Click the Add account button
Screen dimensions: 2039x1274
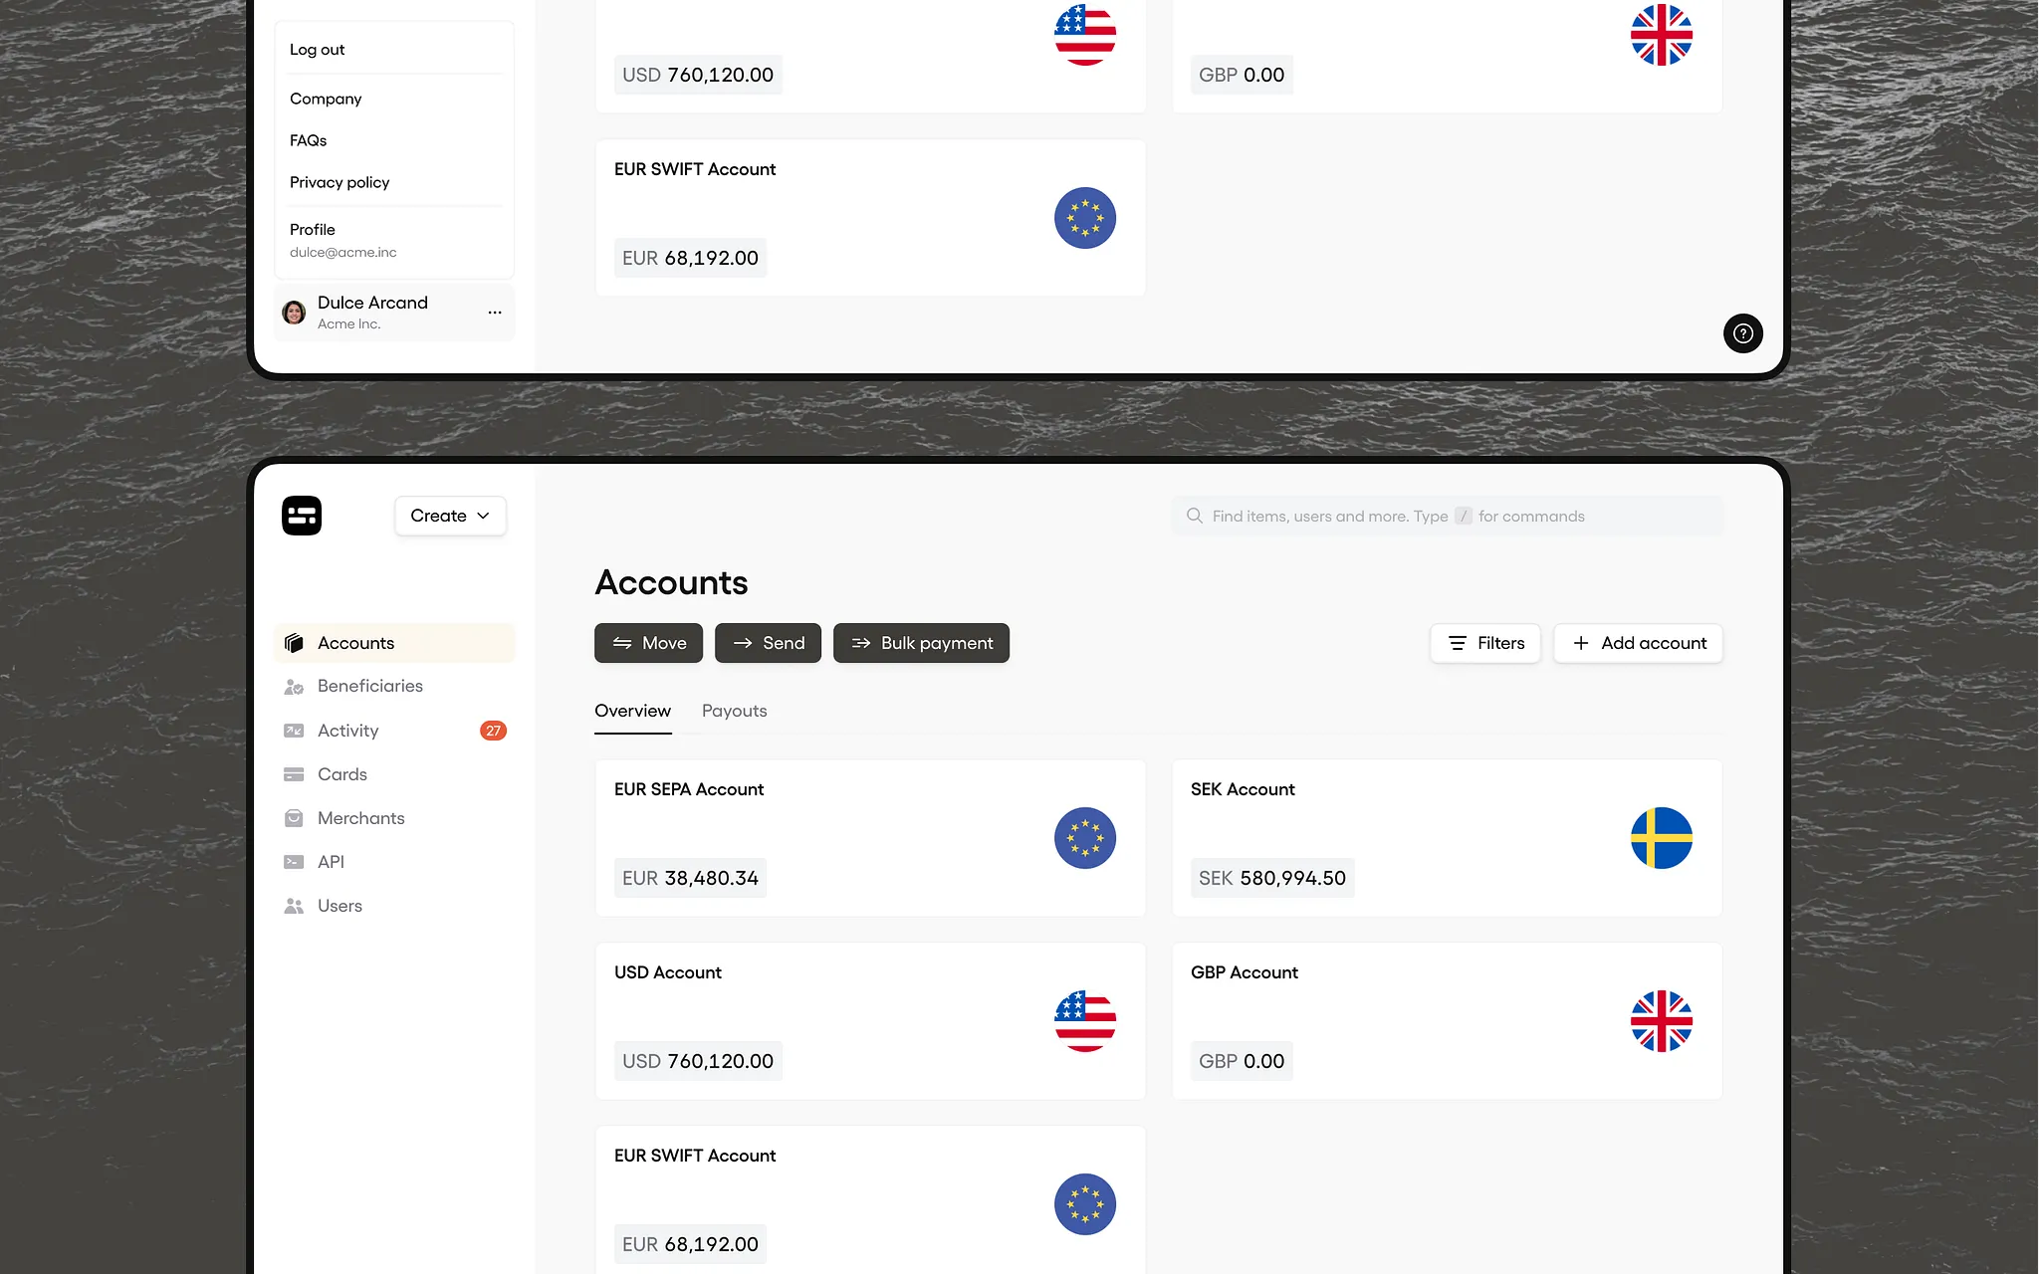click(1638, 643)
